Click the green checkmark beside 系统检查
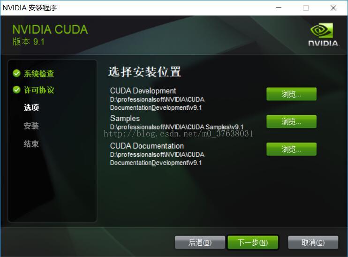348x257 pixels. pos(16,73)
